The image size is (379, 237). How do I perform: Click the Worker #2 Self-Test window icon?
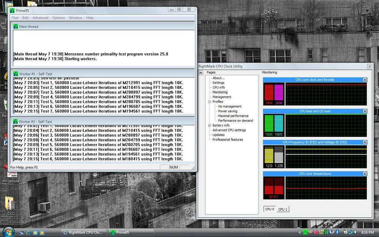[16, 121]
